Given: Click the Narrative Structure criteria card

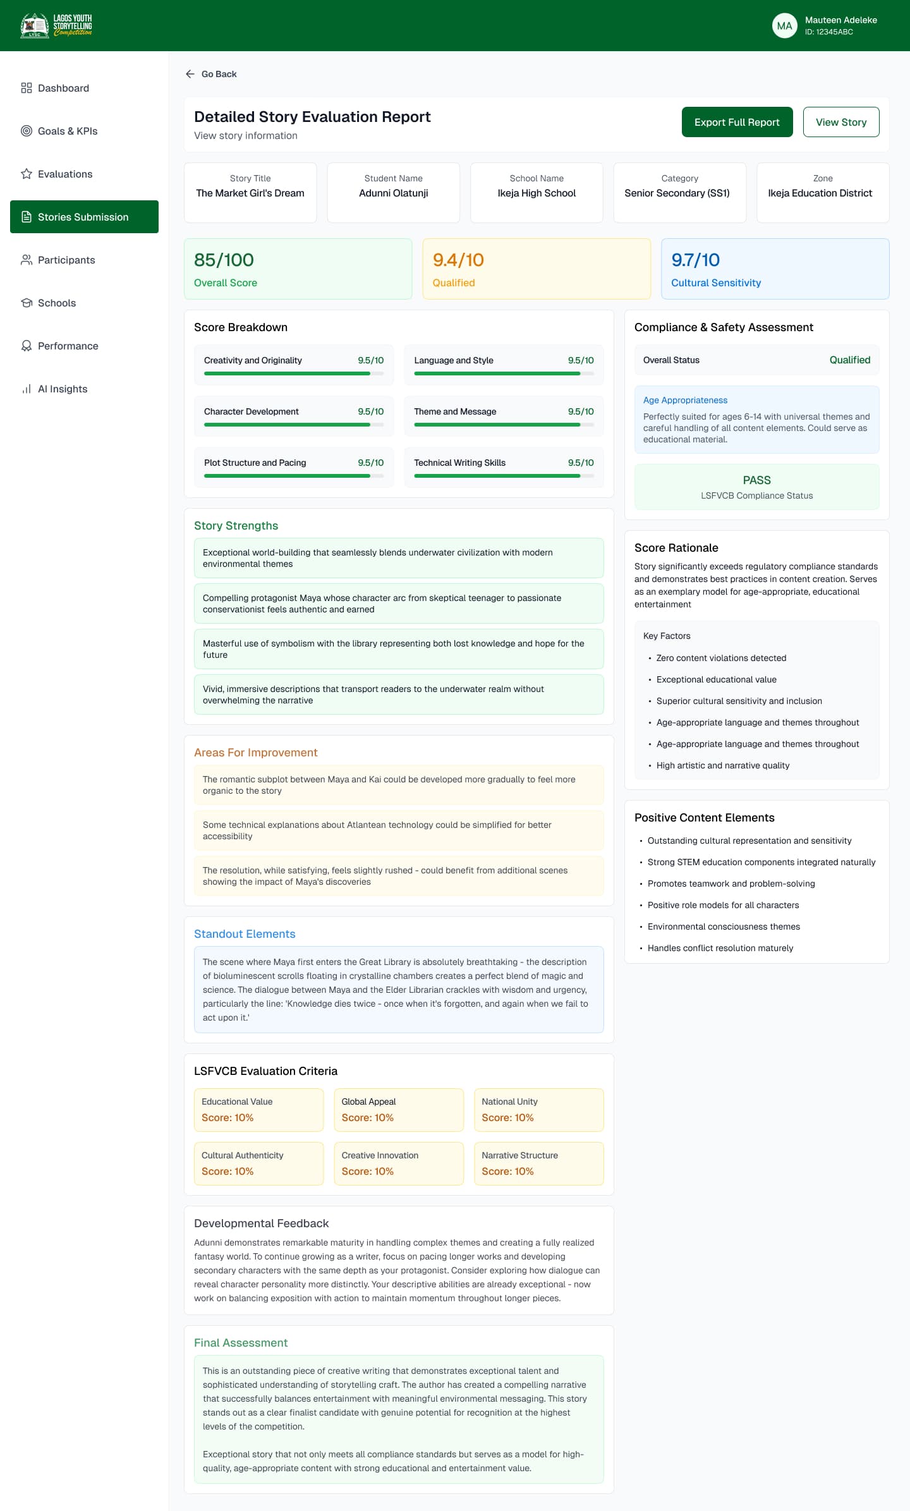Looking at the screenshot, I should (539, 1163).
